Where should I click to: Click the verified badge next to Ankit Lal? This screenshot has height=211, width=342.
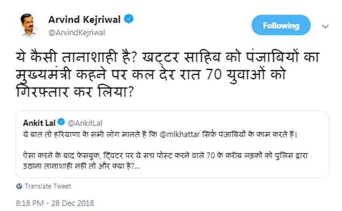(x=62, y=122)
